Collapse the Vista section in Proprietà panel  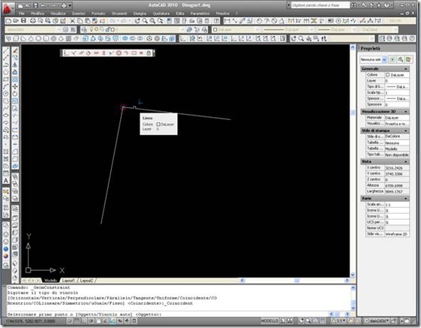406,161
